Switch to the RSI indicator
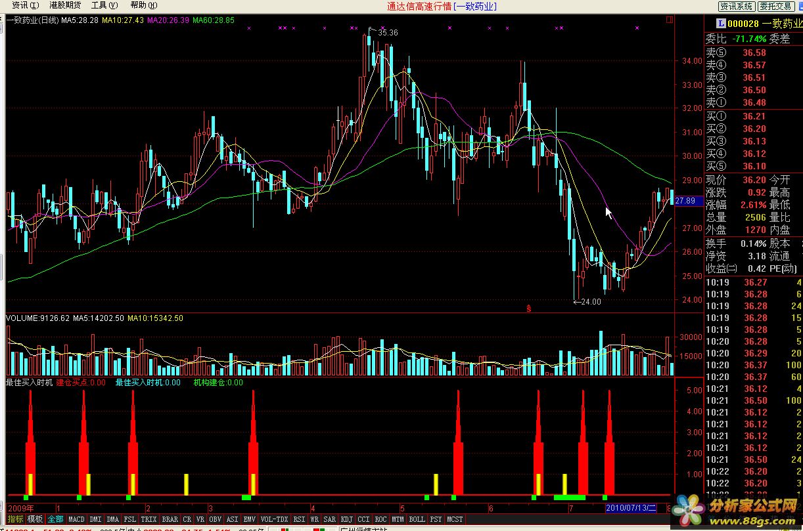 [x=299, y=519]
